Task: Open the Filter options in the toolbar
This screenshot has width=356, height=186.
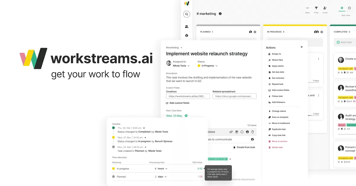Action: 316,9
